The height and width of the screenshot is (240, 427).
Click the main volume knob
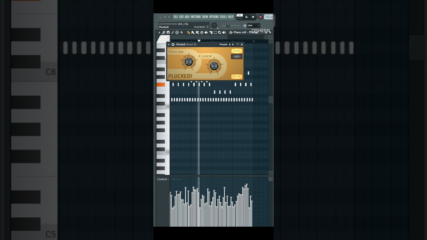214,25
